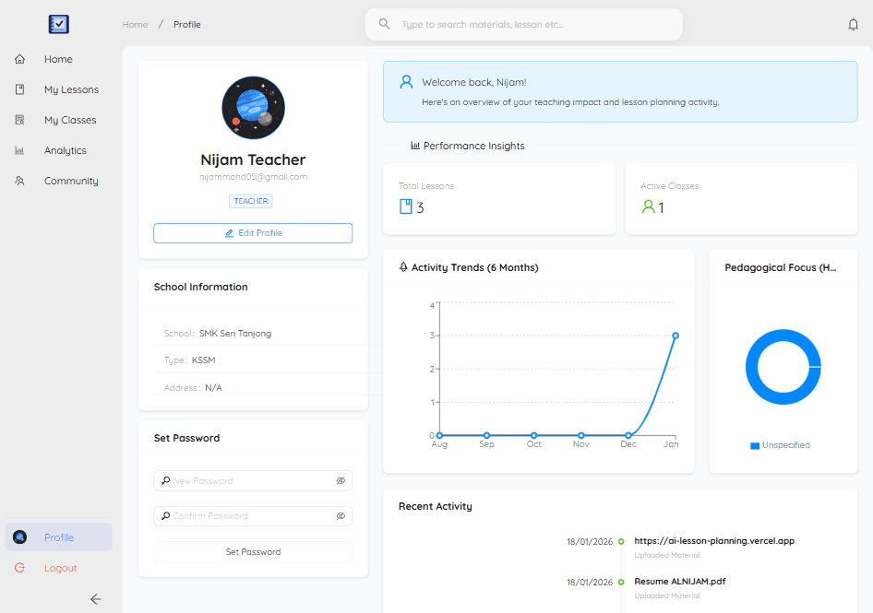Collapse the sidebar with the arrow
Image resolution: width=873 pixels, height=613 pixels.
(x=95, y=599)
